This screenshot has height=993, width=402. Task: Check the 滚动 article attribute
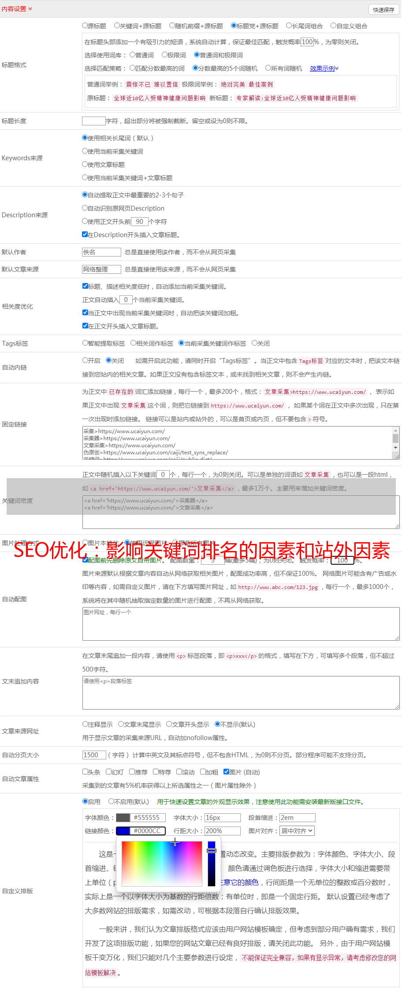[x=179, y=772]
